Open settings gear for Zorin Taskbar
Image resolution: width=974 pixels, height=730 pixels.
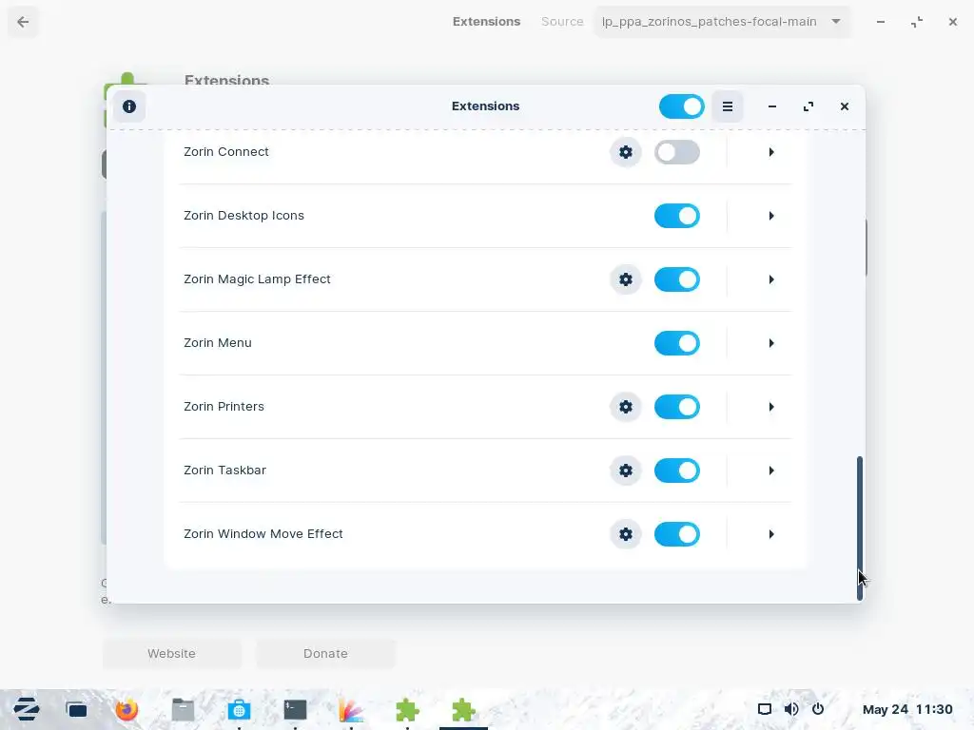click(x=626, y=471)
